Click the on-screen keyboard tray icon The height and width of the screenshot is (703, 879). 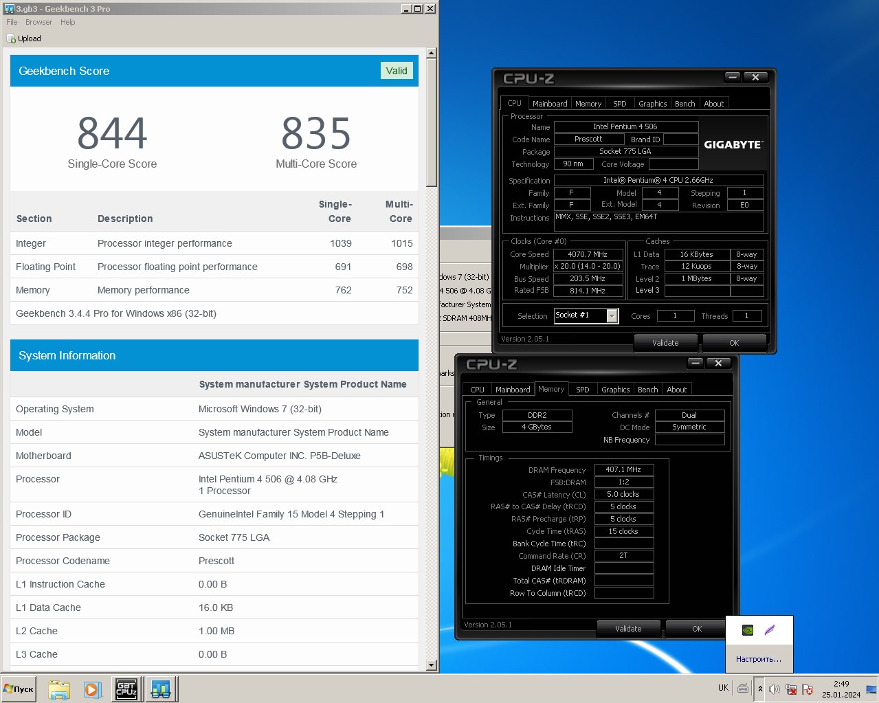(743, 688)
